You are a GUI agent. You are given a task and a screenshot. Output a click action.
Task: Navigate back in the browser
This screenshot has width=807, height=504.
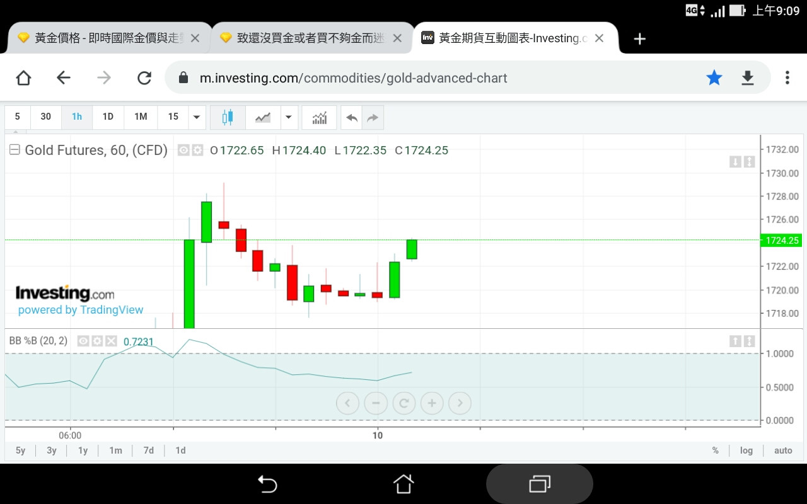(64, 77)
